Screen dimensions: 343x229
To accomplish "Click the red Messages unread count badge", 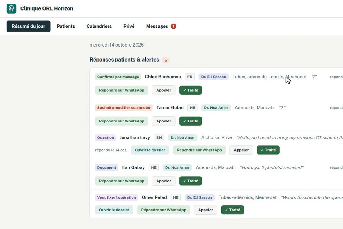I will (x=173, y=26).
